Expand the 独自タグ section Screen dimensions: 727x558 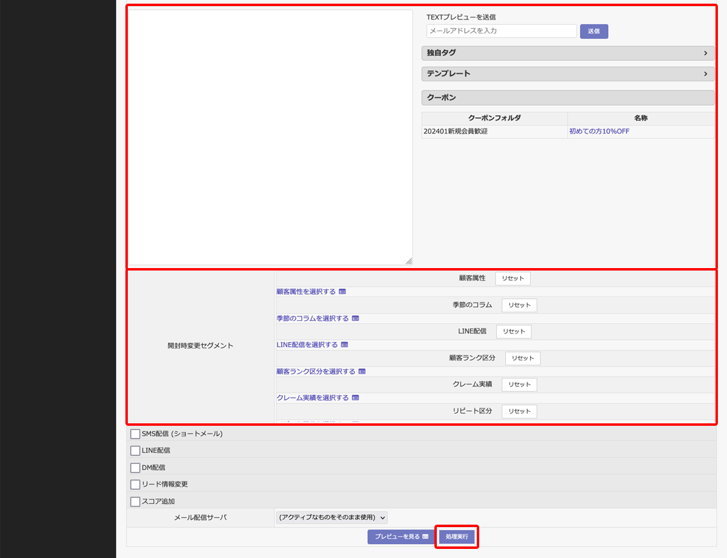pos(568,53)
